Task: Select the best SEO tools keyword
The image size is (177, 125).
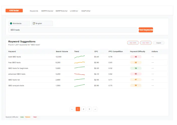Action: pyautogui.click(x=15, y=57)
